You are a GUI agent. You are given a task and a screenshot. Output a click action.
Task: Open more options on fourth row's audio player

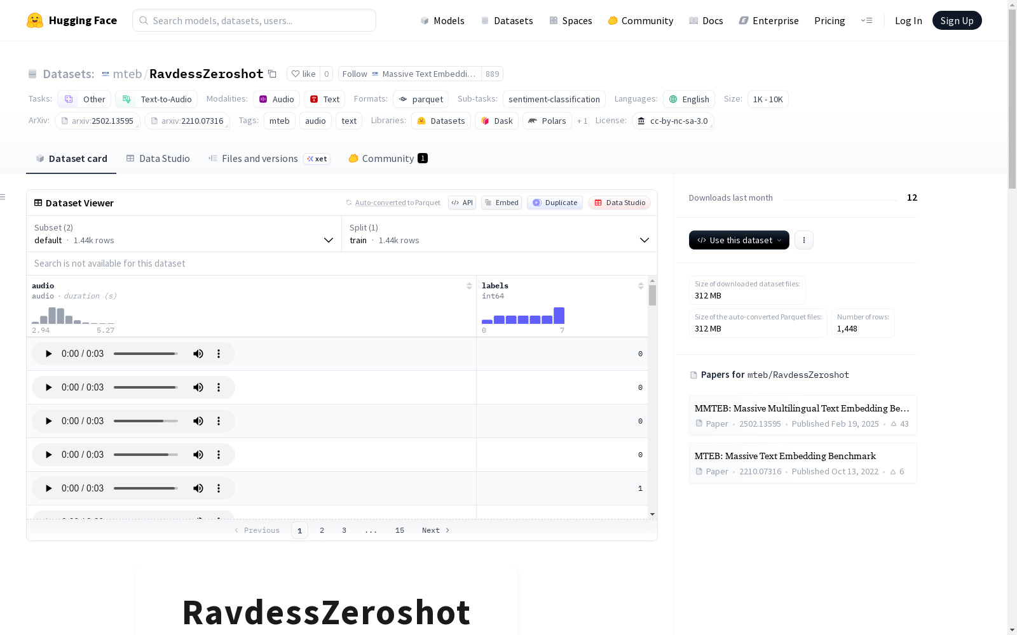[x=219, y=455]
